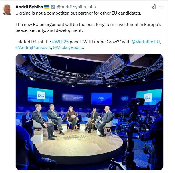Open the #WEF25 hashtag
This screenshot has width=175, height=173.
[60, 42]
